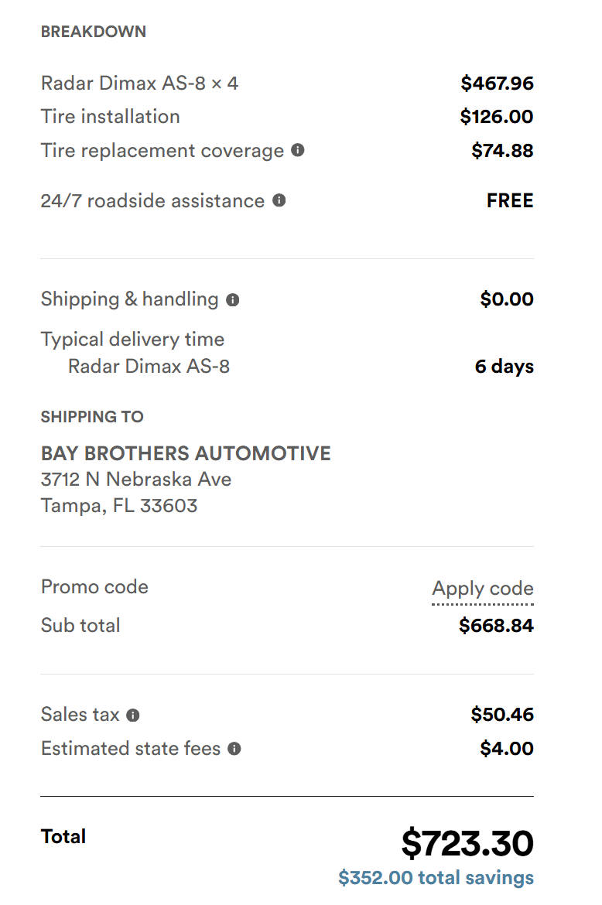Select the 6 days delivery time value
Viewport: 602px width, 905px height.
(x=505, y=367)
